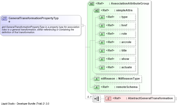Select the nilReason : NilReasonType label
The height and width of the screenshot is (105, 177).
click(x=120, y=78)
